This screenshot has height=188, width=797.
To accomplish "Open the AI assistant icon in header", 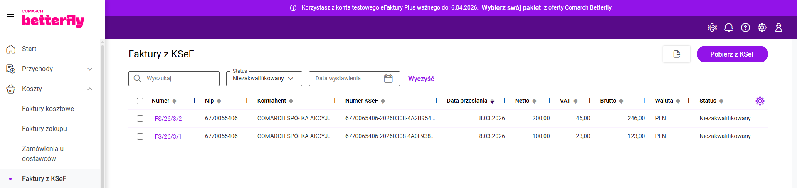I will coord(712,27).
